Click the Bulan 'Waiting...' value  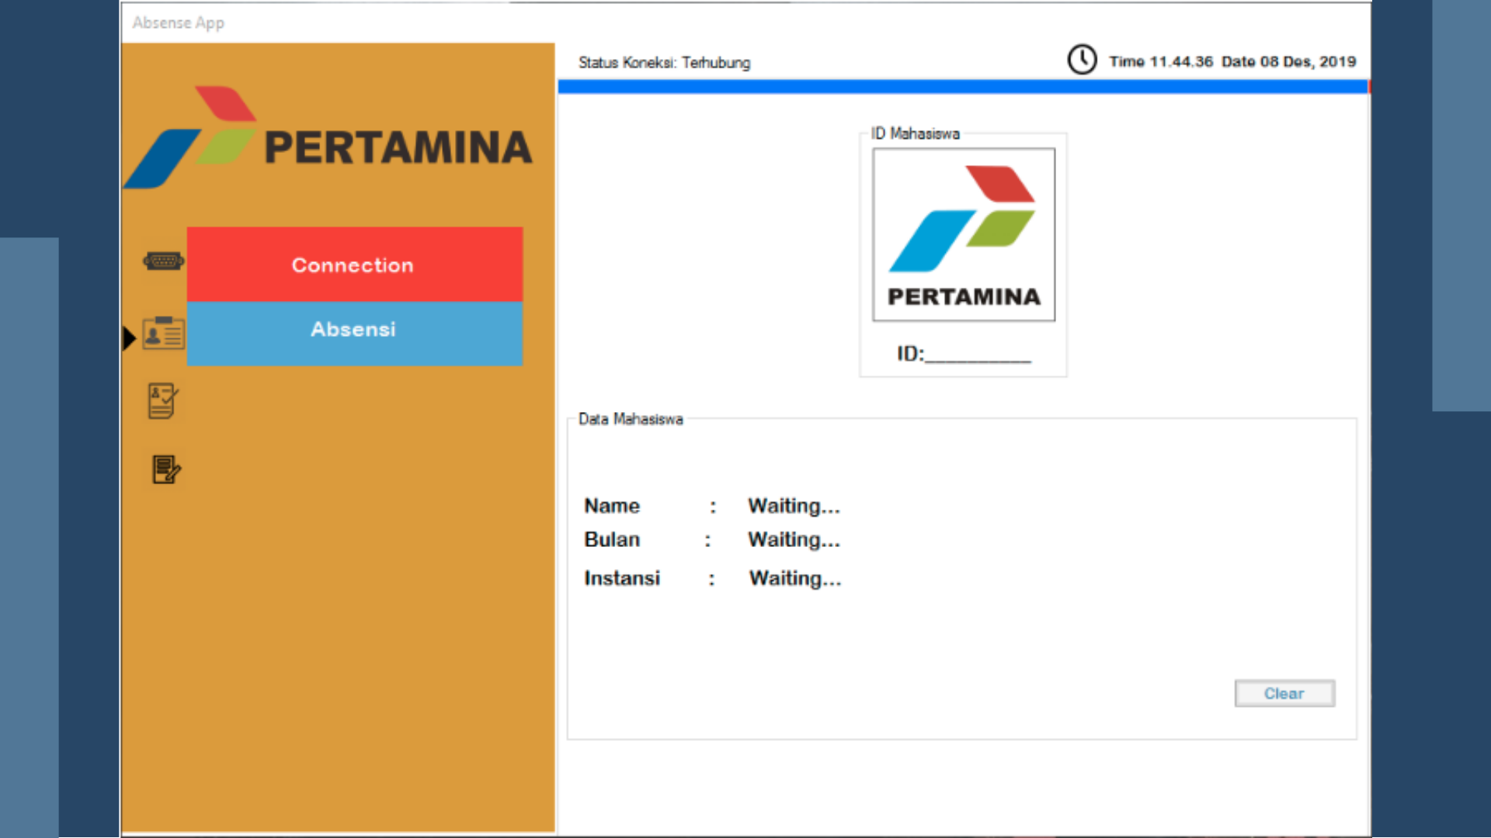(x=794, y=540)
